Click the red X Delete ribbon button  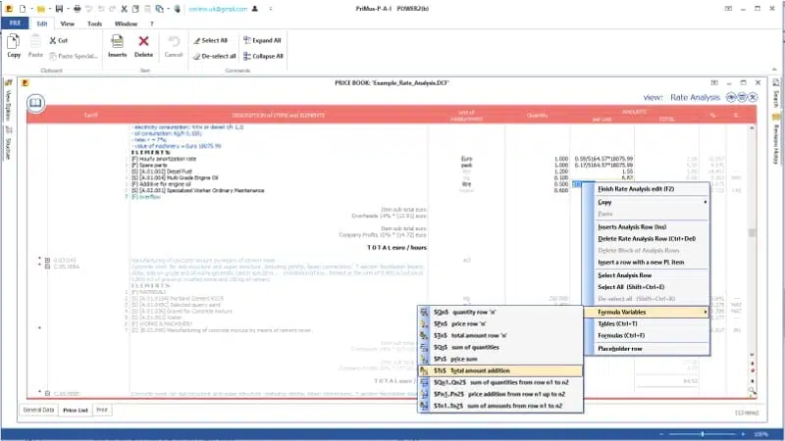coord(143,46)
